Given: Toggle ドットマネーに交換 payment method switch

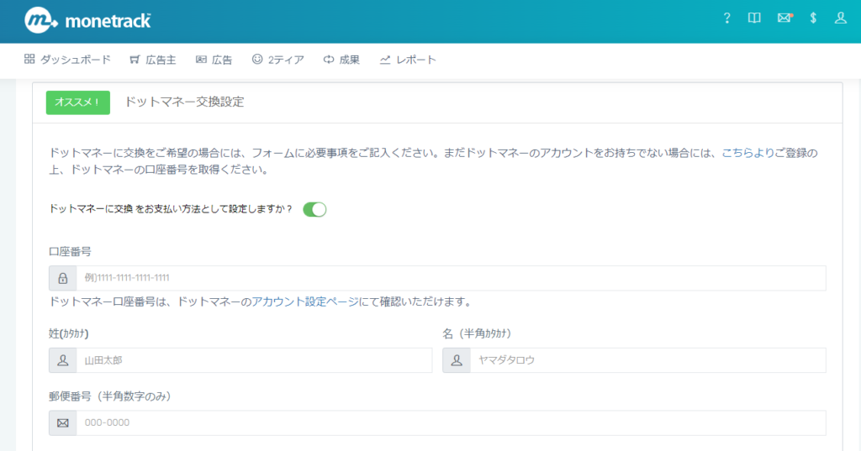Looking at the screenshot, I should pyautogui.click(x=314, y=210).
